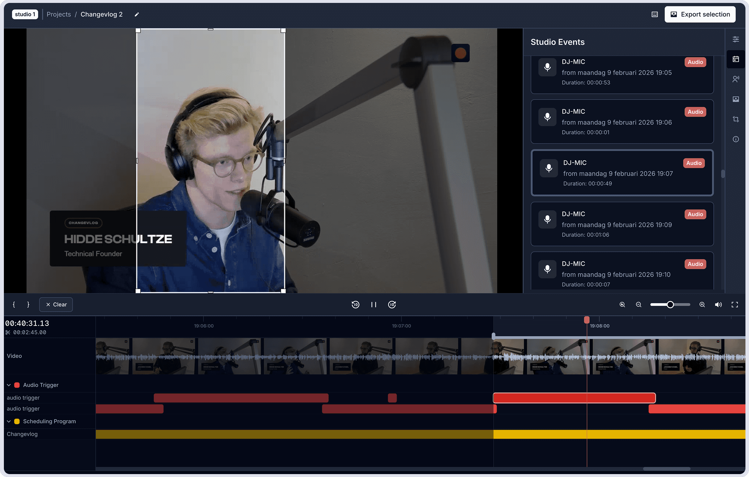The height and width of the screenshot is (477, 749).
Task: Mute the audio volume
Action: pyautogui.click(x=718, y=305)
